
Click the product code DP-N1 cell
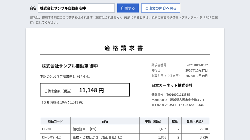55,129
